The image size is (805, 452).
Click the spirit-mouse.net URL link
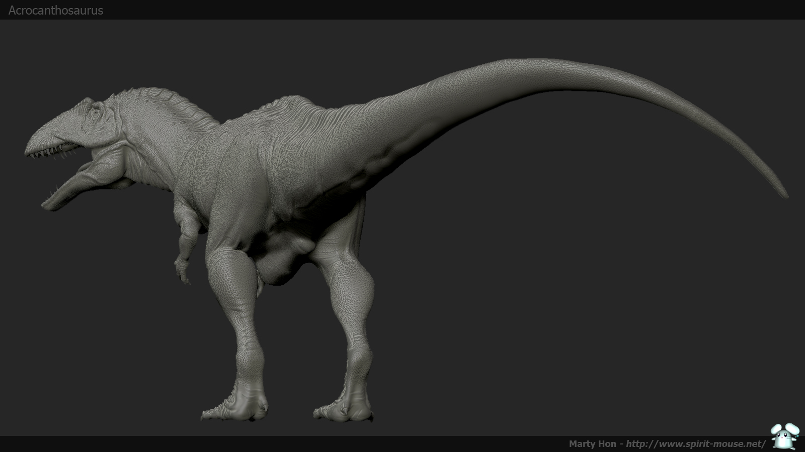click(695, 443)
